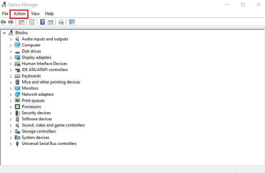Select the Software devices label
This screenshot has height=173, width=265.
click(37, 119)
